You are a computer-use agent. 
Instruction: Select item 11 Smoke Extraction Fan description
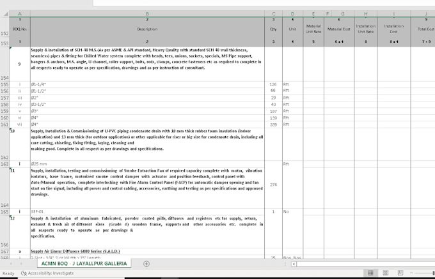(147, 188)
